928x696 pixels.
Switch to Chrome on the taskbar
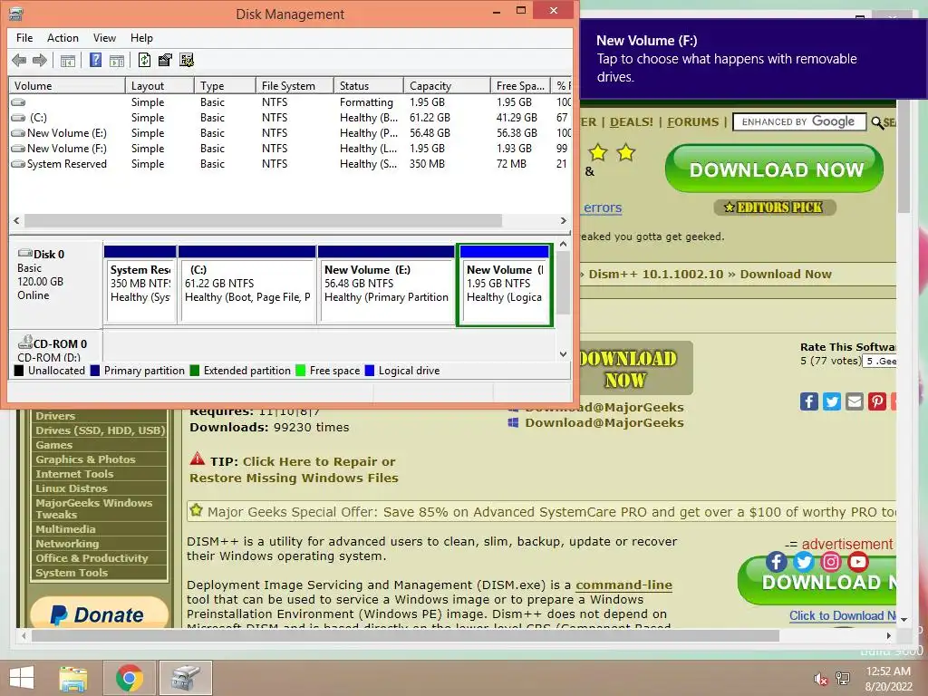129,678
